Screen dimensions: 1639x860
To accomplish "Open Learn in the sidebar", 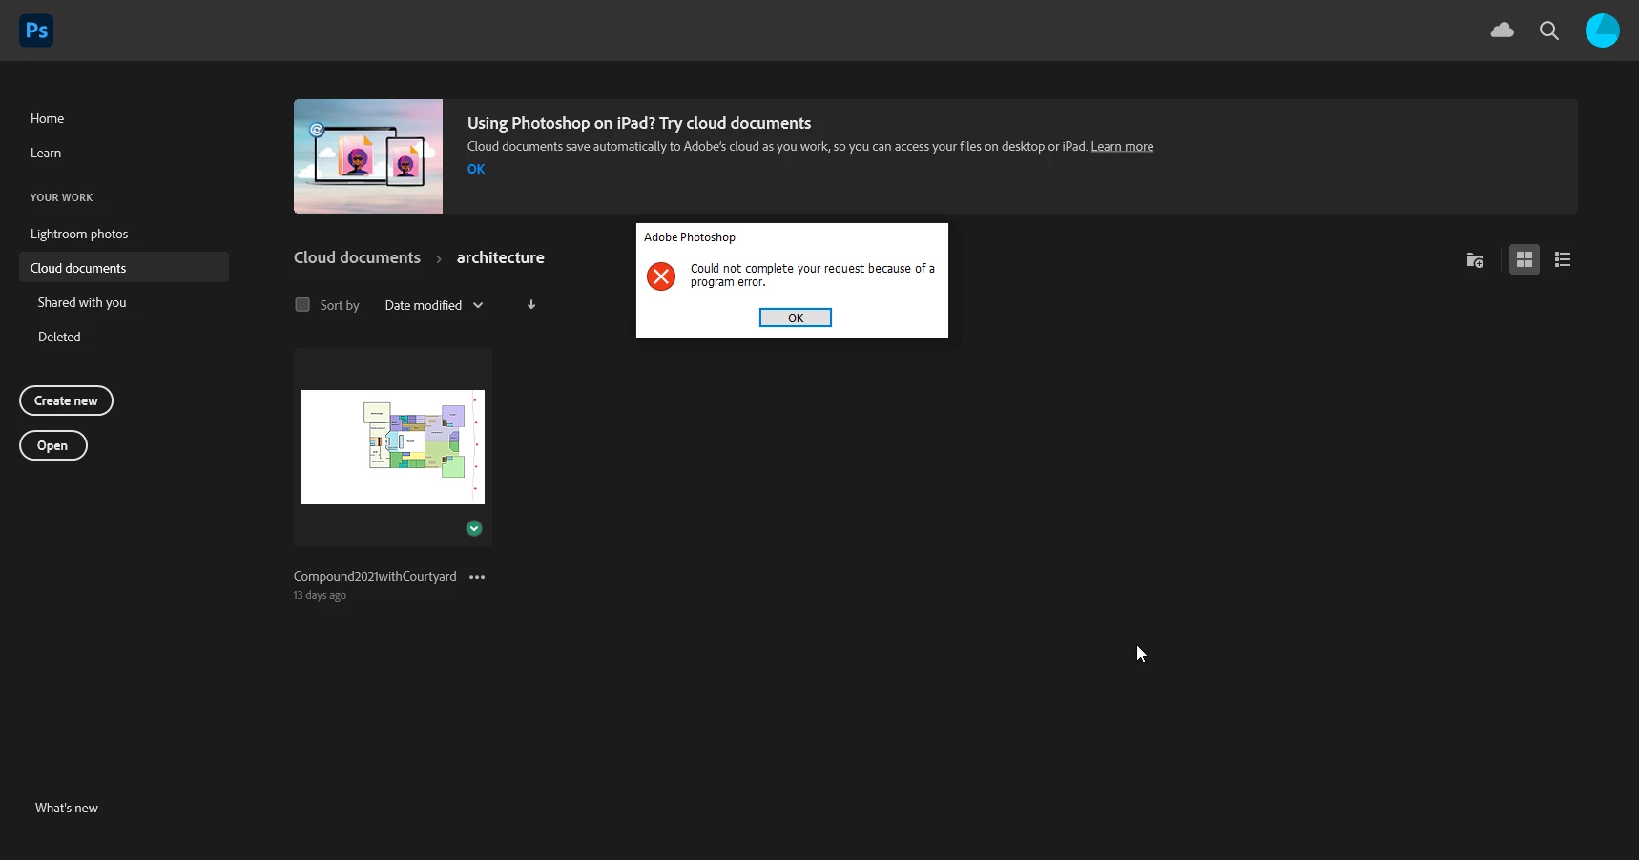I will [x=46, y=153].
